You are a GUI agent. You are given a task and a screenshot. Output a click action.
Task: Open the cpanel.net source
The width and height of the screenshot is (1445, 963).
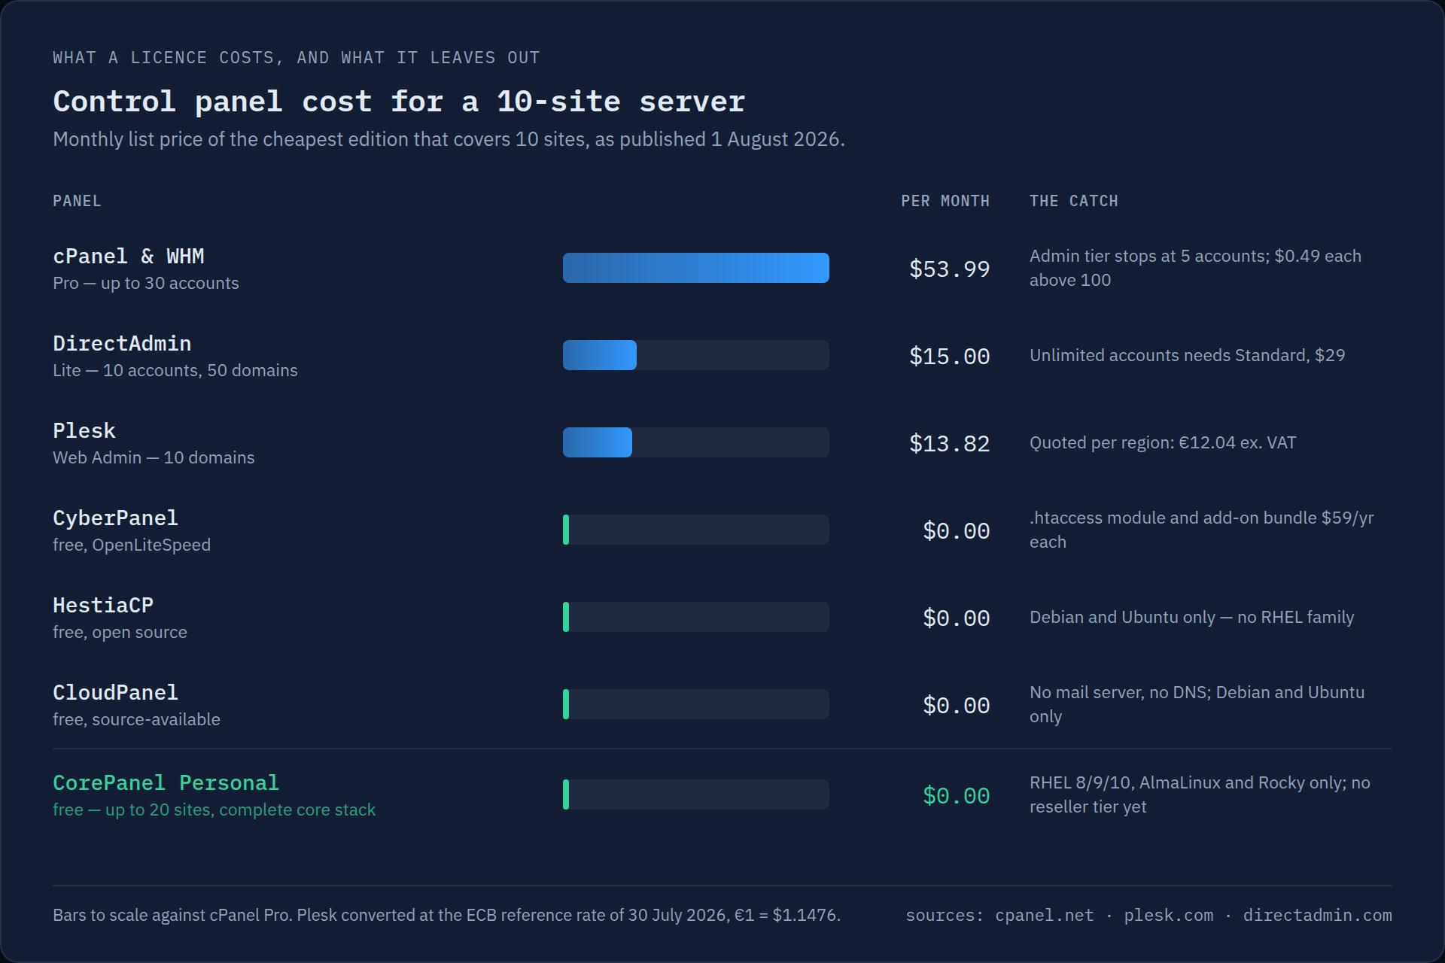[x=1044, y=916]
